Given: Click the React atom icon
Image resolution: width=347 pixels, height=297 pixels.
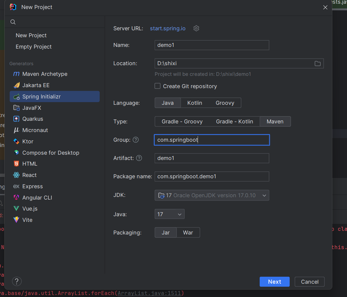Looking at the screenshot, I should [x=16, y=175].
